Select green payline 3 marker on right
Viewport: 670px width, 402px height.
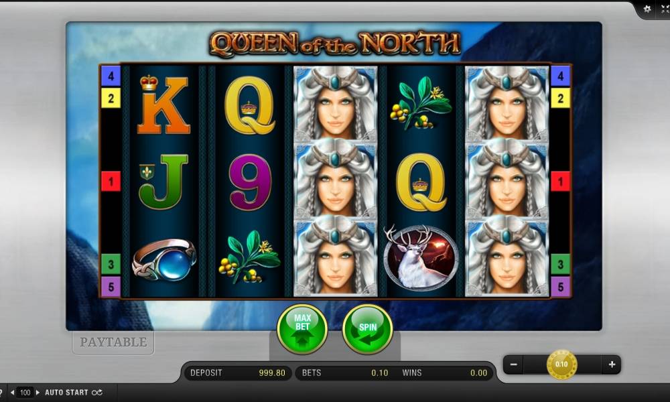560,264
